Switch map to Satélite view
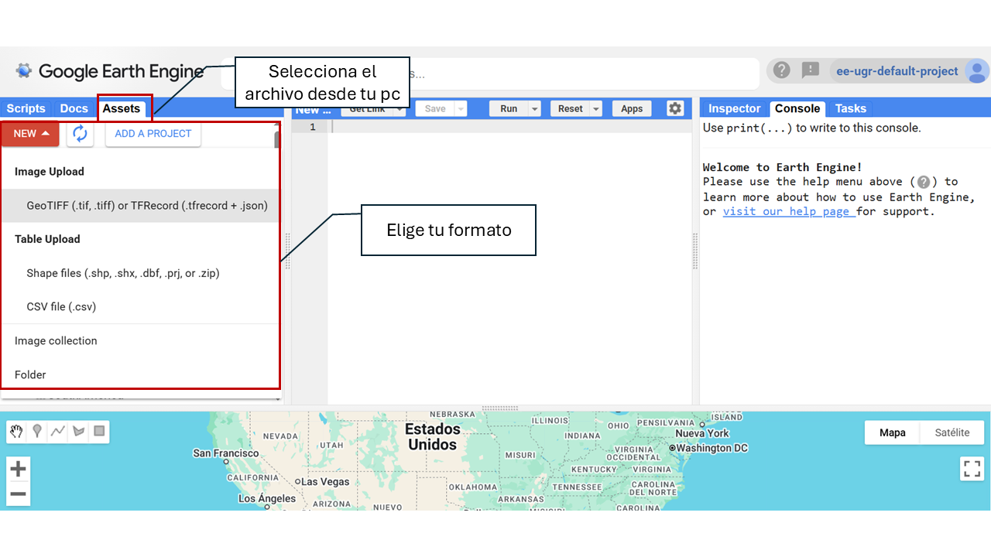991x557 pixels. (x=952, y=432)
